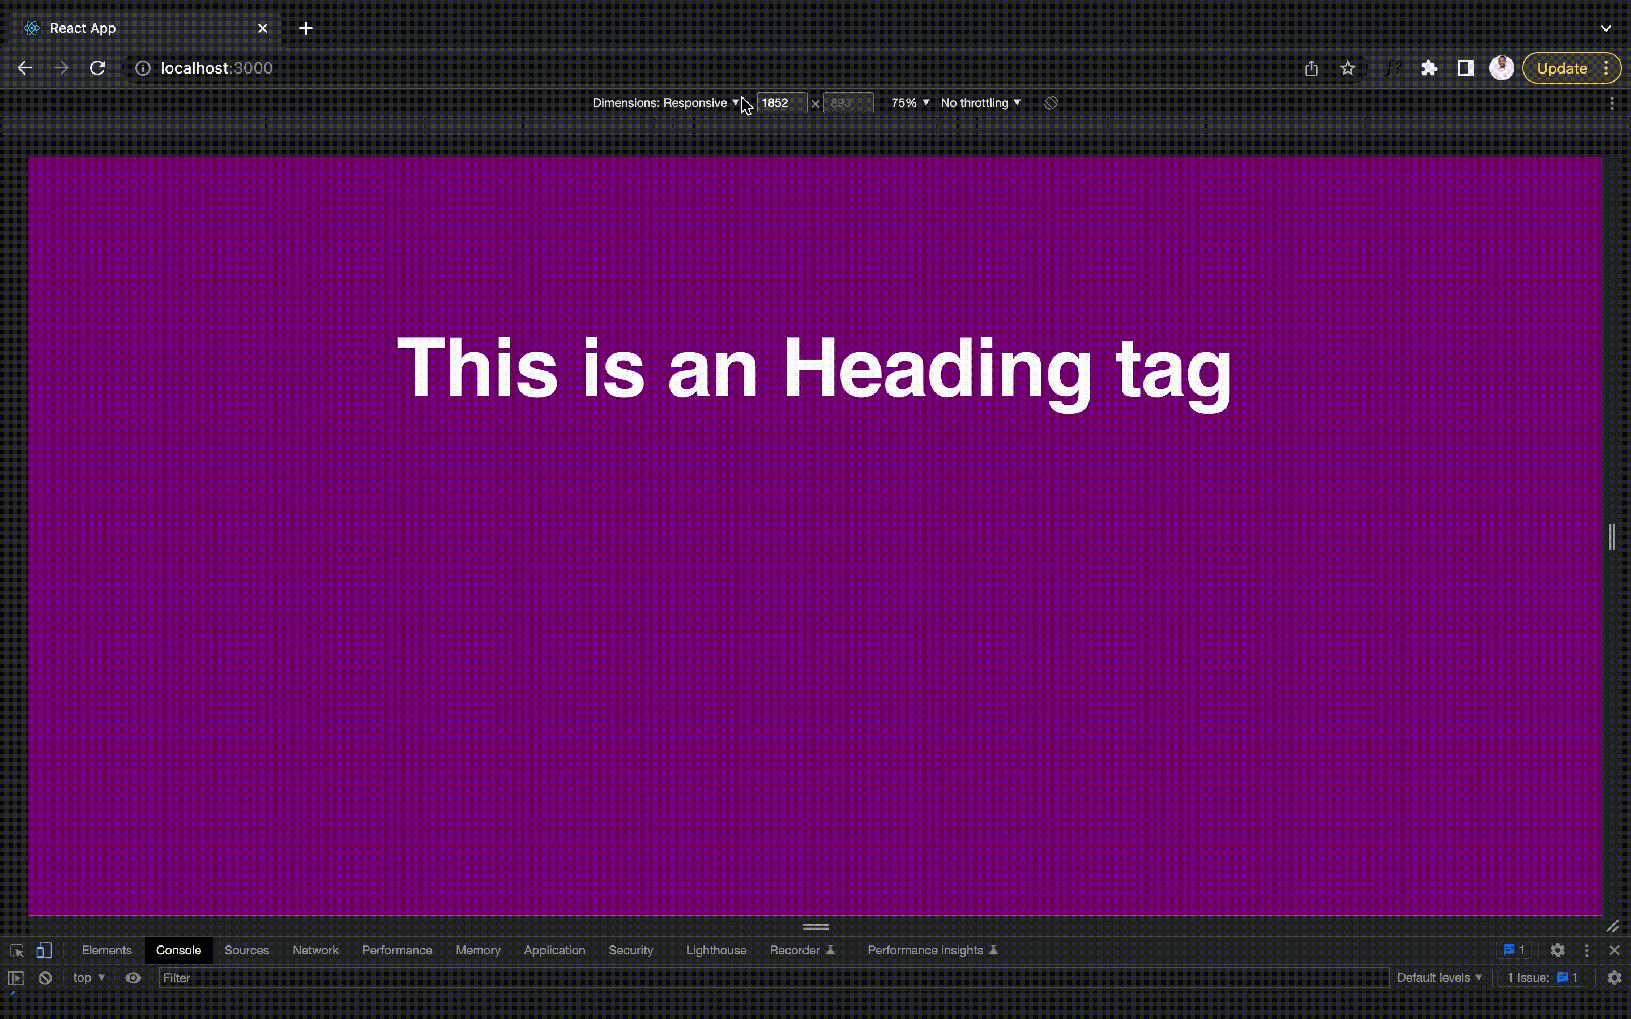Viewport: 1631px width, 1019px height.
Task: Open the No throttling dropdown
Action: coord(979,102)
